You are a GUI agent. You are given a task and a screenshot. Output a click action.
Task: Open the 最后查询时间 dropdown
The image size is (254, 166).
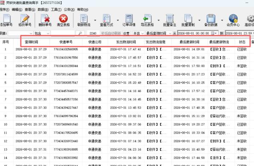(158, 33)
